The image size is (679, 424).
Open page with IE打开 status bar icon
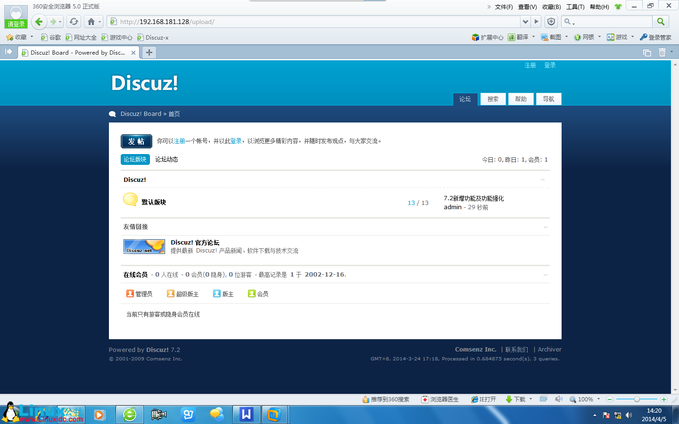pos(483,399)
